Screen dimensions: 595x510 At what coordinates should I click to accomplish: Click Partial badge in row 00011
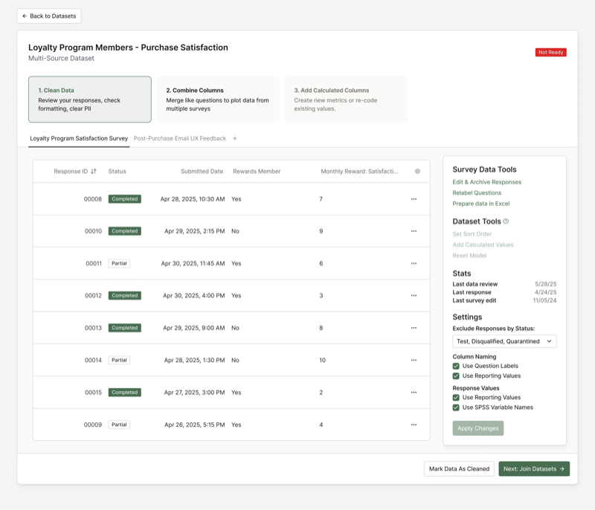point(119,263)
